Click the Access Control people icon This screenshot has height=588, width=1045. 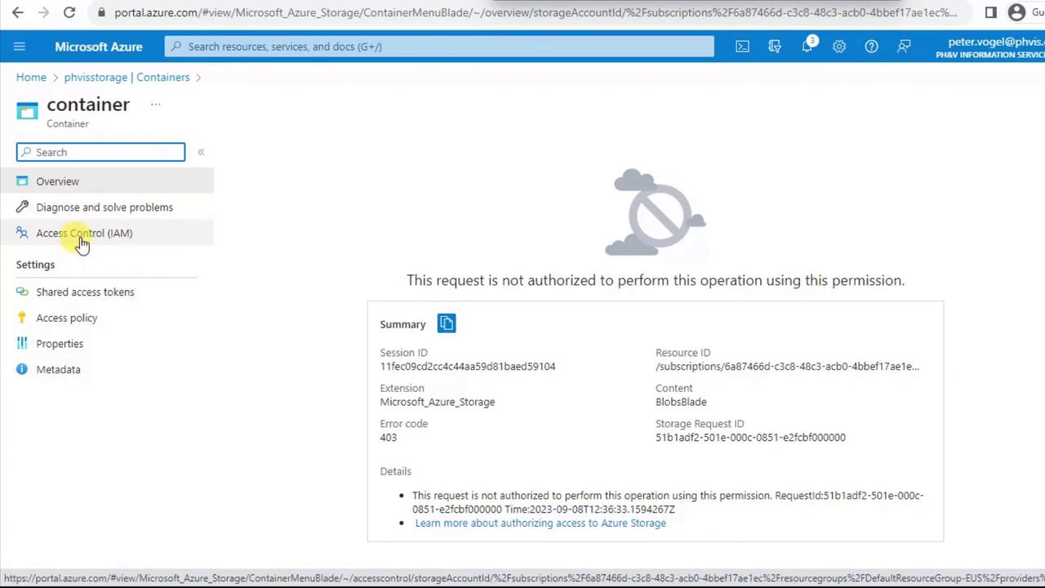pos(22,233)
